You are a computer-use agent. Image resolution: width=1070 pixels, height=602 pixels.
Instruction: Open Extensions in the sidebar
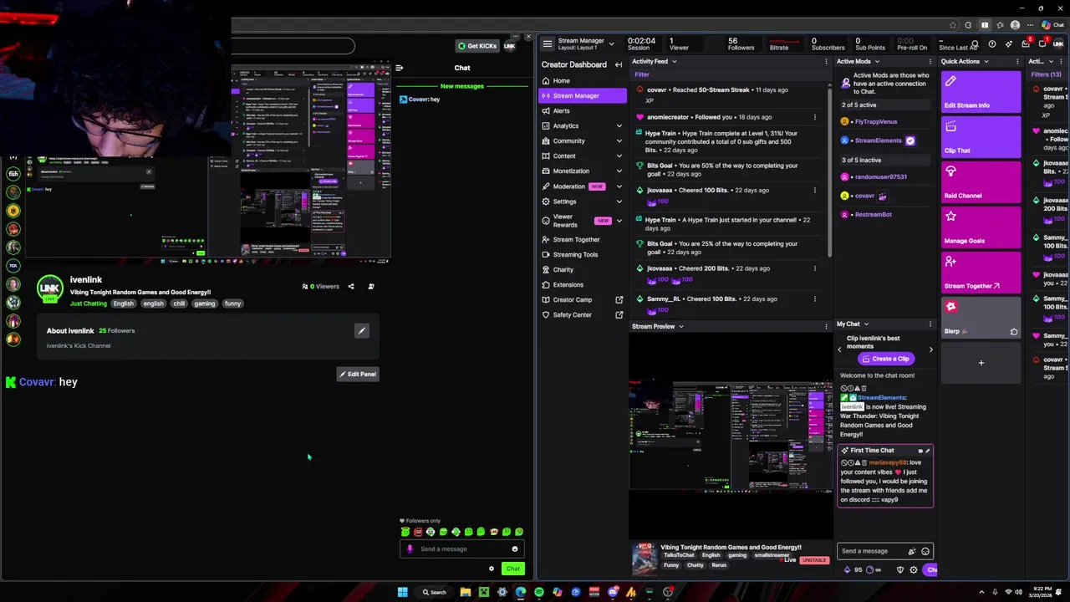click(x=582, y=284)
